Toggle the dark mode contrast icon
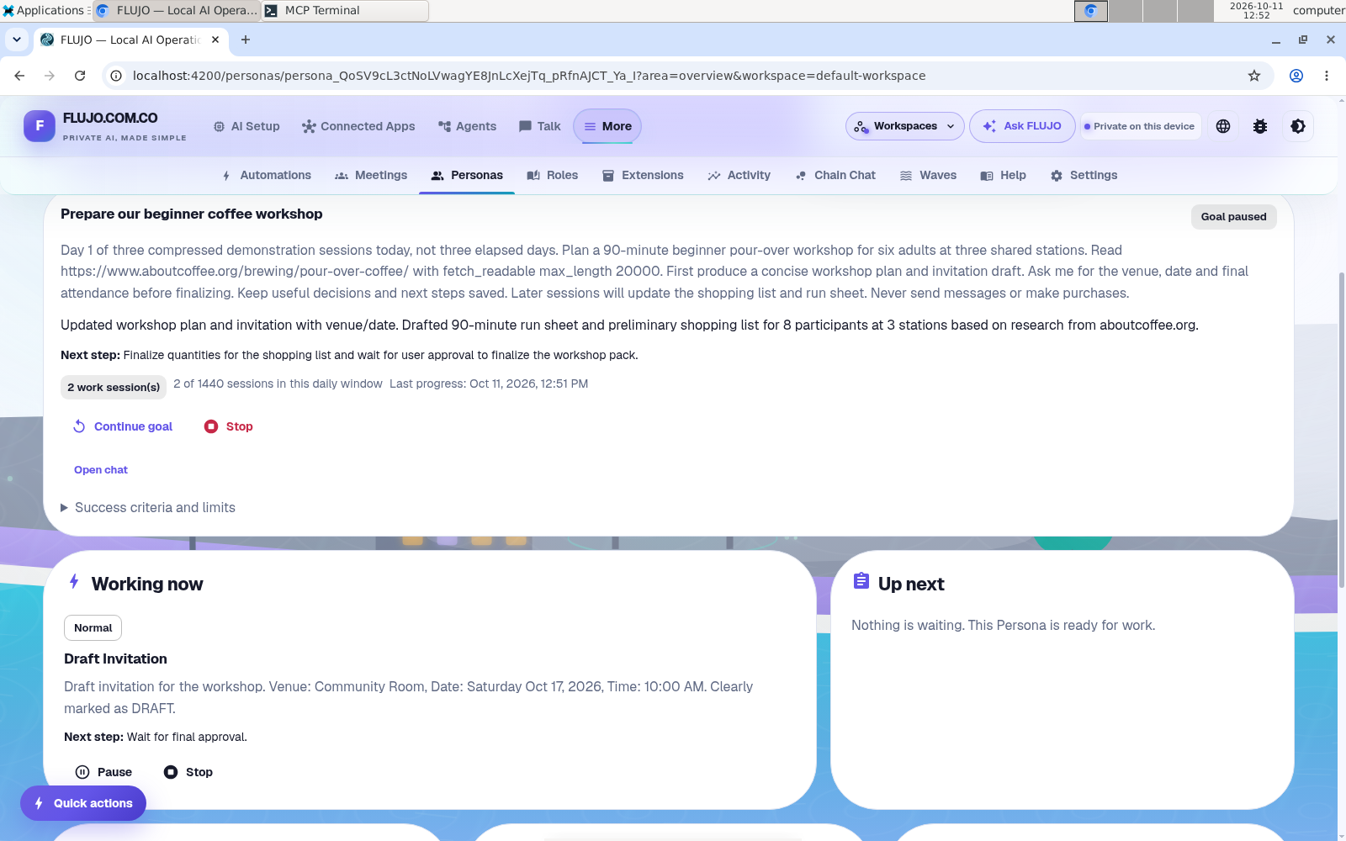This screenshot has width=1346, height=841. 1298,126
